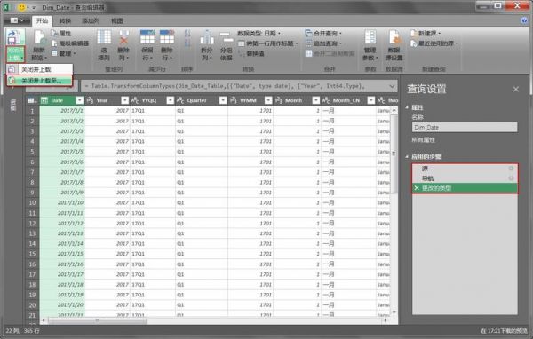Open the YYMM column filter dropdown
Screen dimensions: 533x339
coord(268,100)
